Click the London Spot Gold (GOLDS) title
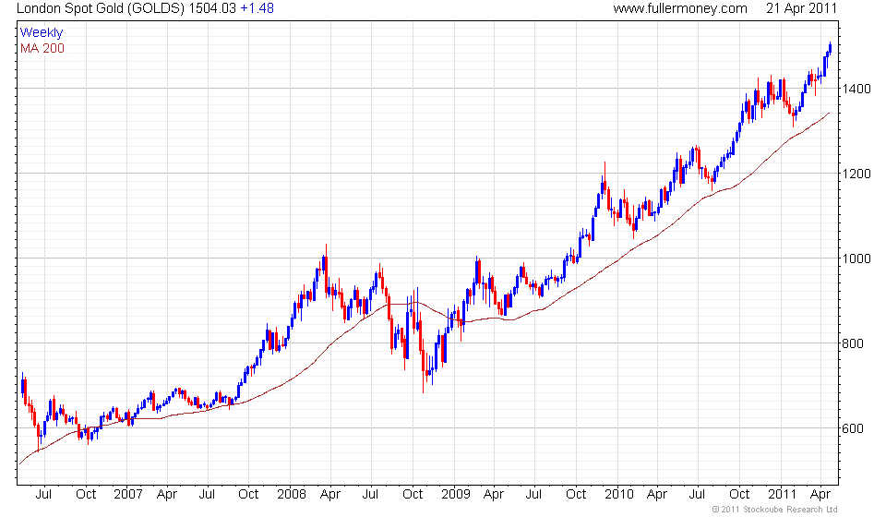 [x=101, y=8]
